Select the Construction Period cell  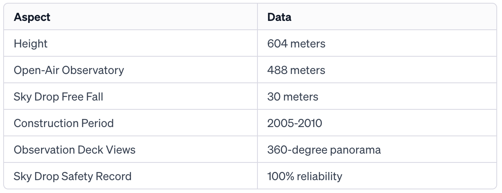tap(64, 123)
